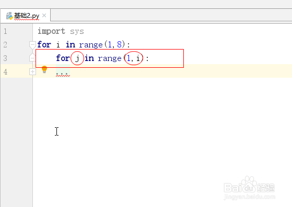Click line number 2 in gutter
The image size is (292, 207).
click(x=5, y=45)
